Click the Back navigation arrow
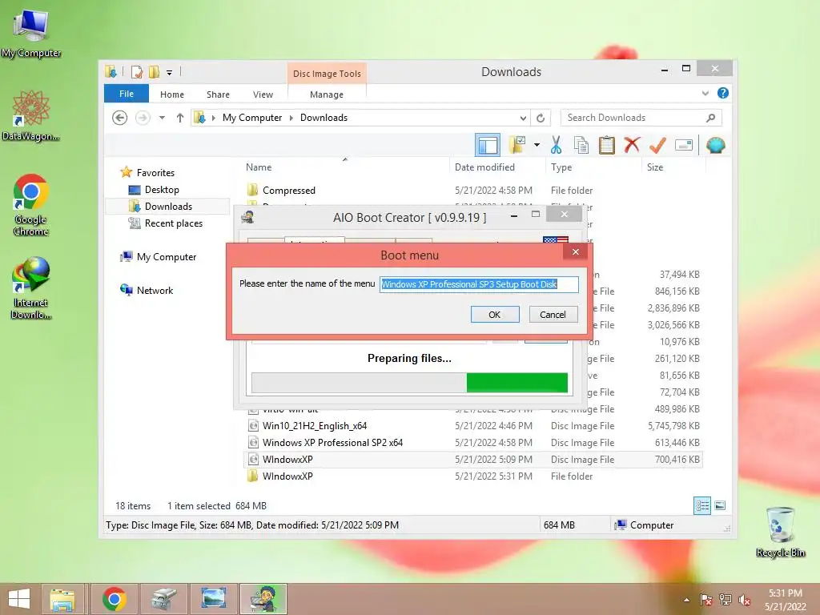 click(x=120, y=118)
